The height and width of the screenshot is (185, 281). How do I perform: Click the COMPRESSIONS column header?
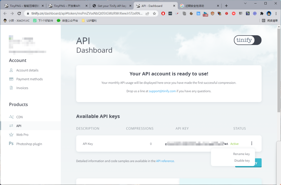click(x=140, y=128)
